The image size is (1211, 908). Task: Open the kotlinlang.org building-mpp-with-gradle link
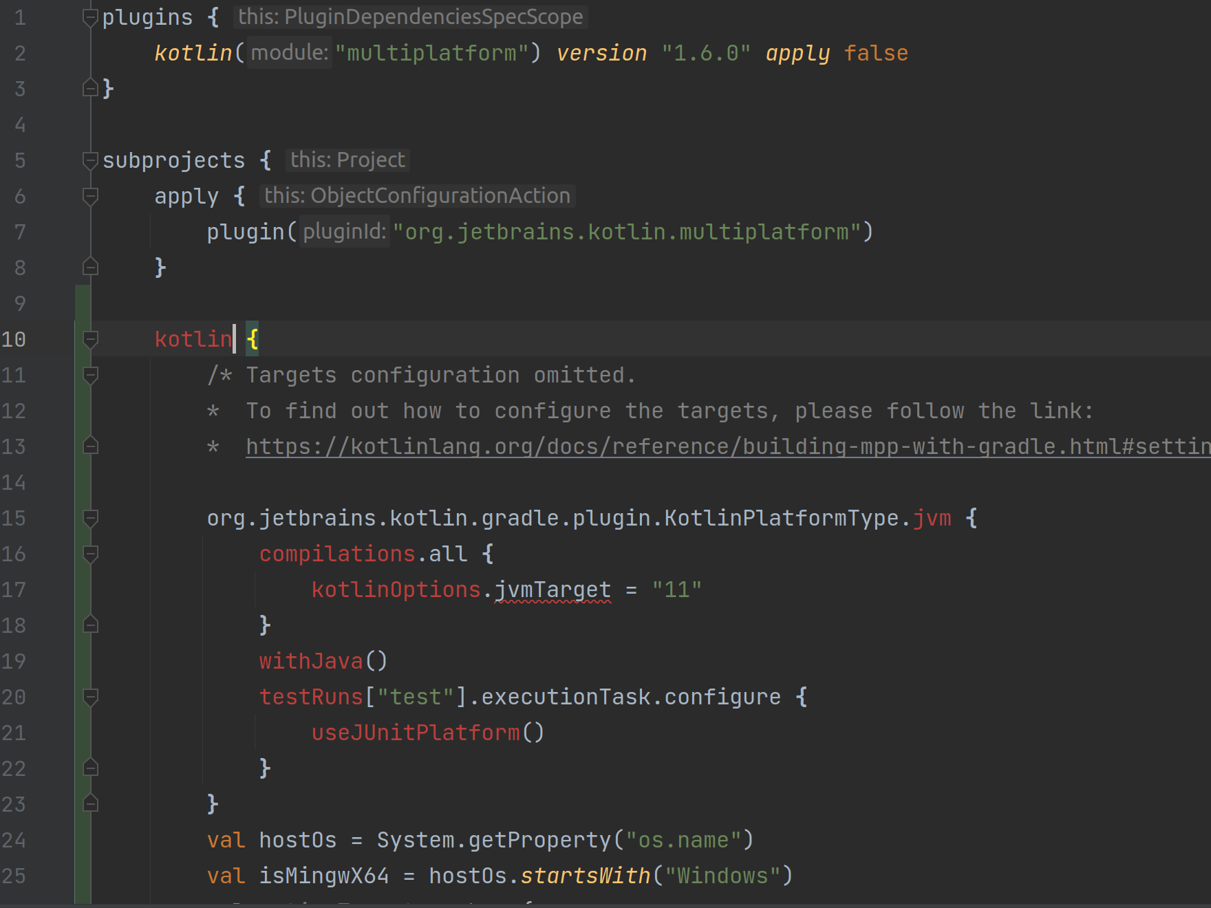click(x=688, y=446)
